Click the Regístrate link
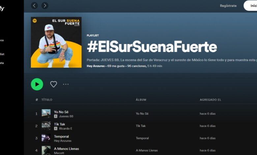Screen dimensions: 257x155 click(x=228, y=6)
